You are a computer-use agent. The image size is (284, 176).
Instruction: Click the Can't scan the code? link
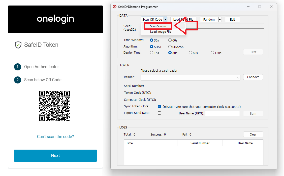[55, 137]
